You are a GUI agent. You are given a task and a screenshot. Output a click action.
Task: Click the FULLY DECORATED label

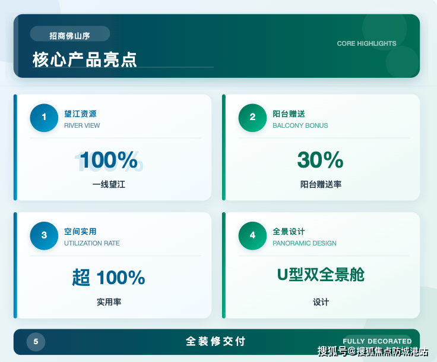click(x=377, y=341)
